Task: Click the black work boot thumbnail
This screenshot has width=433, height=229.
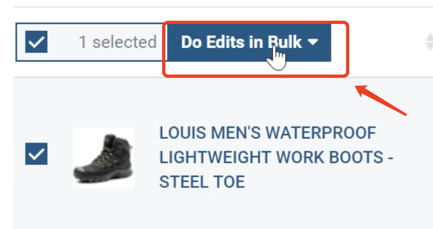Action: coord(103,158)
